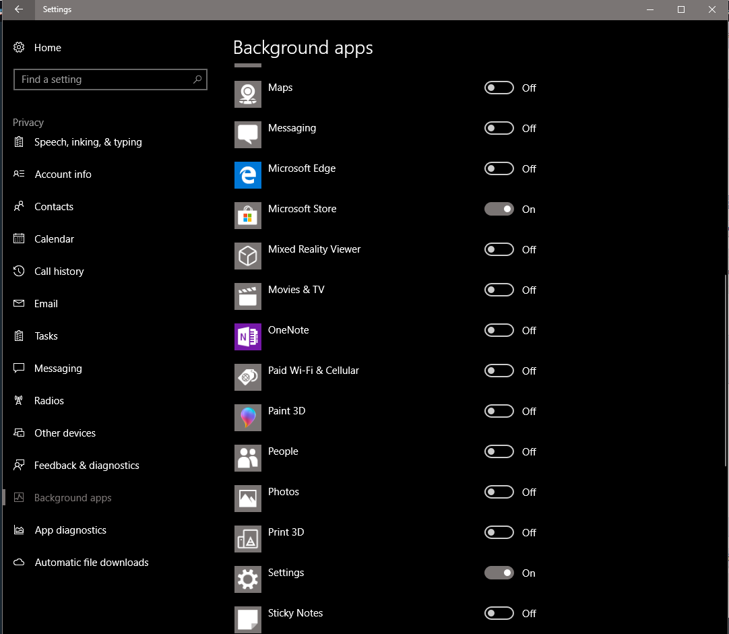
Task: Click the Find a setting search box
Action: 110,80
